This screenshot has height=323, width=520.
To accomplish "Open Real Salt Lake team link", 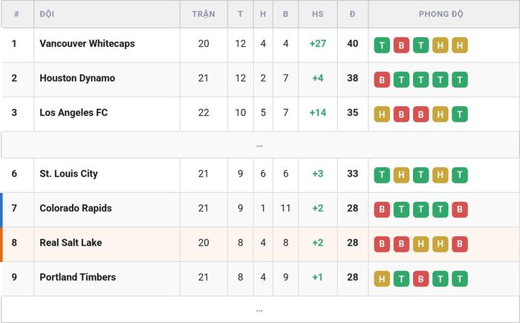I will 71,242.
